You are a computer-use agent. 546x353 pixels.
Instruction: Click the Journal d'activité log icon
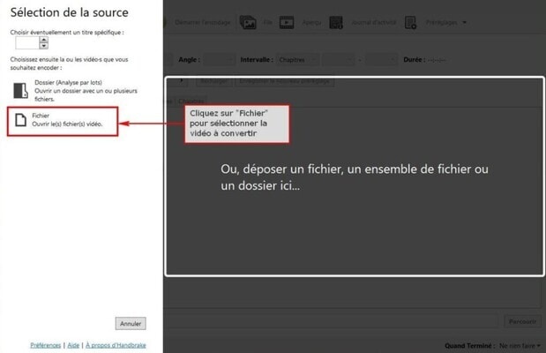point(336,22)
